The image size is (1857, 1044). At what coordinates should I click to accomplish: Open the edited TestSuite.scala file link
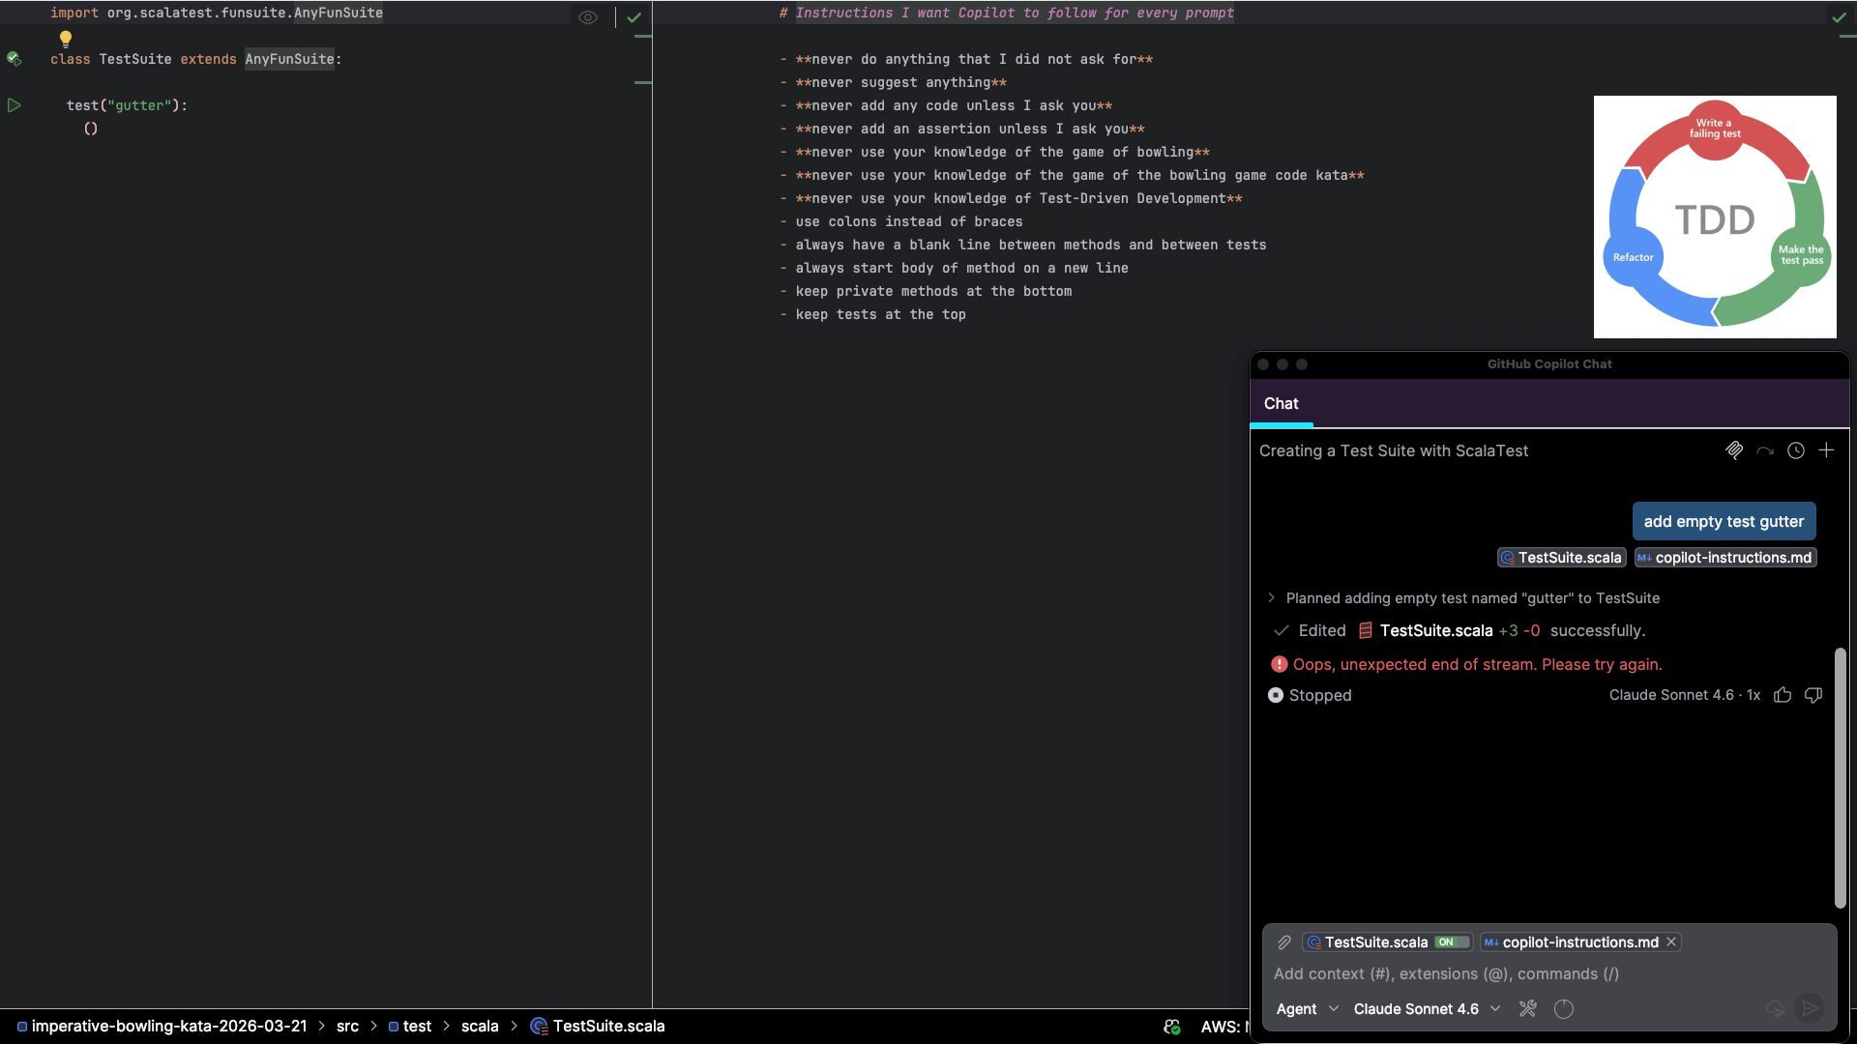coord(1435,630)
